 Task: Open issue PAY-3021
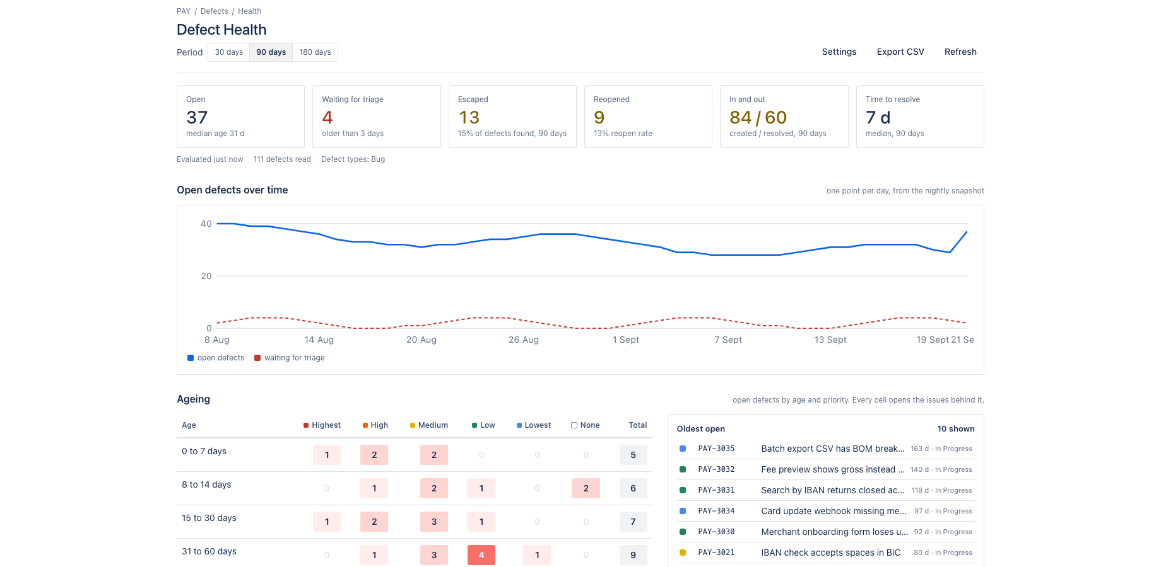point(716,553)
